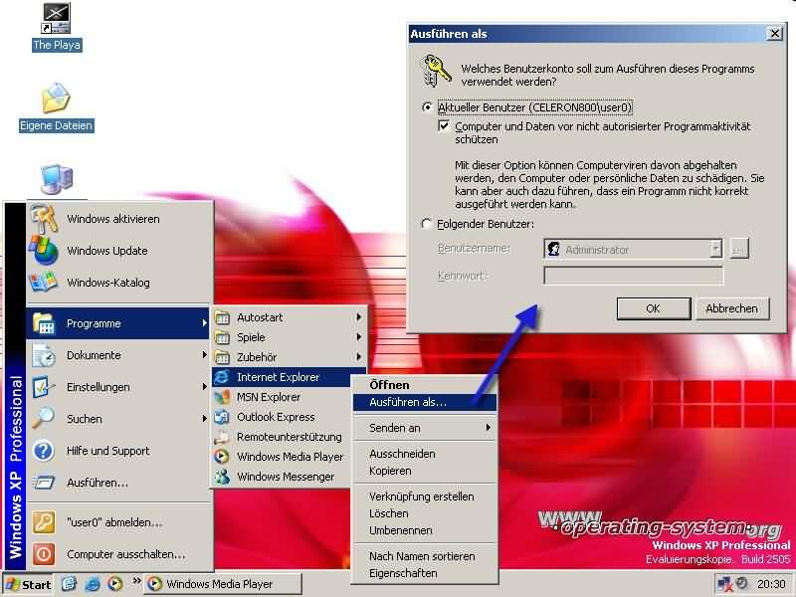Choose Umbenennen in the context menu
This screenshot has height=597, width=796.
point(424,530)
